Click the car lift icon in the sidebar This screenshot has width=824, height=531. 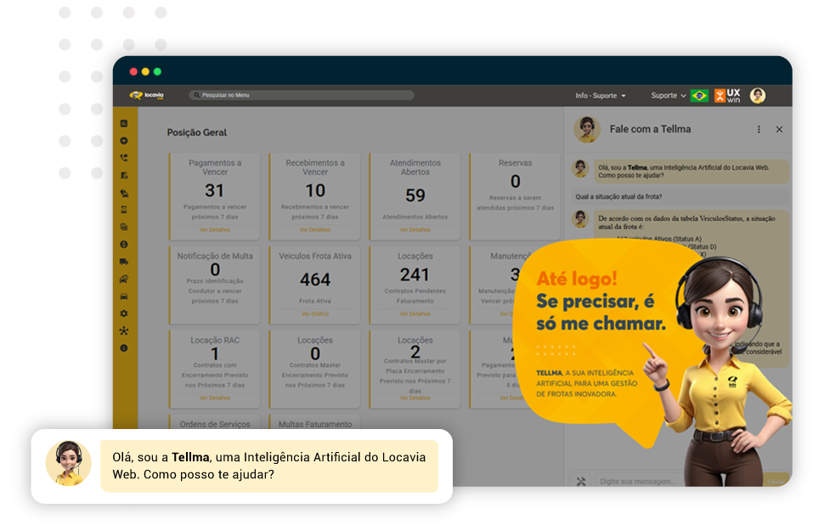[124, 210]
